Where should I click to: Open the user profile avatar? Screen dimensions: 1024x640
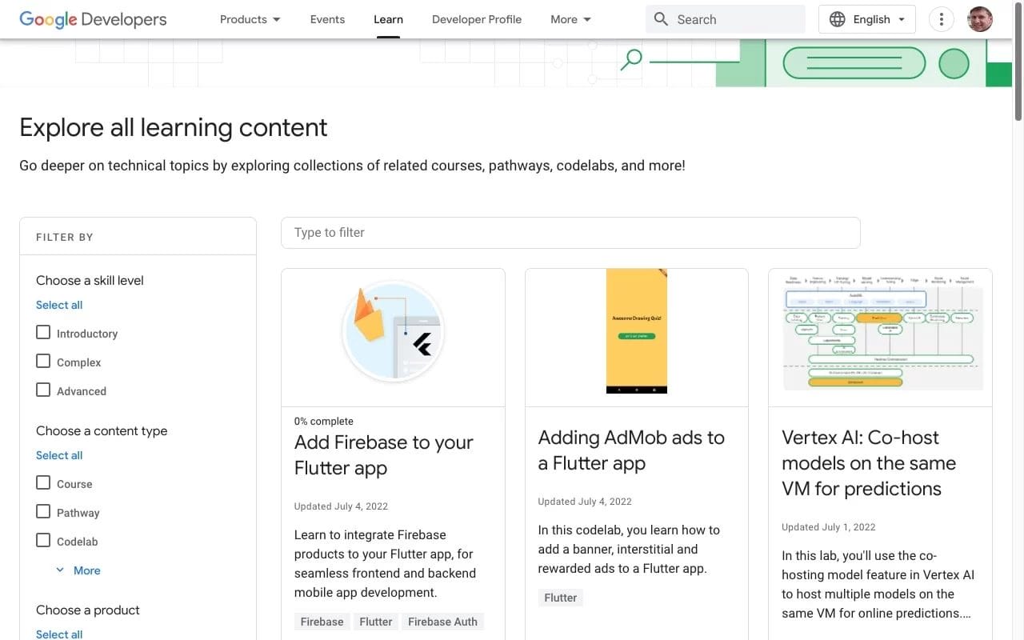pos(980,19)
